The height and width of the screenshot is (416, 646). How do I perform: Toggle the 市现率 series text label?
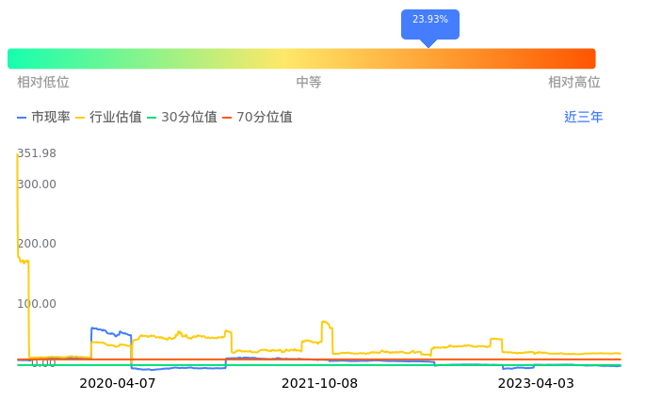(x=51, y=118)
